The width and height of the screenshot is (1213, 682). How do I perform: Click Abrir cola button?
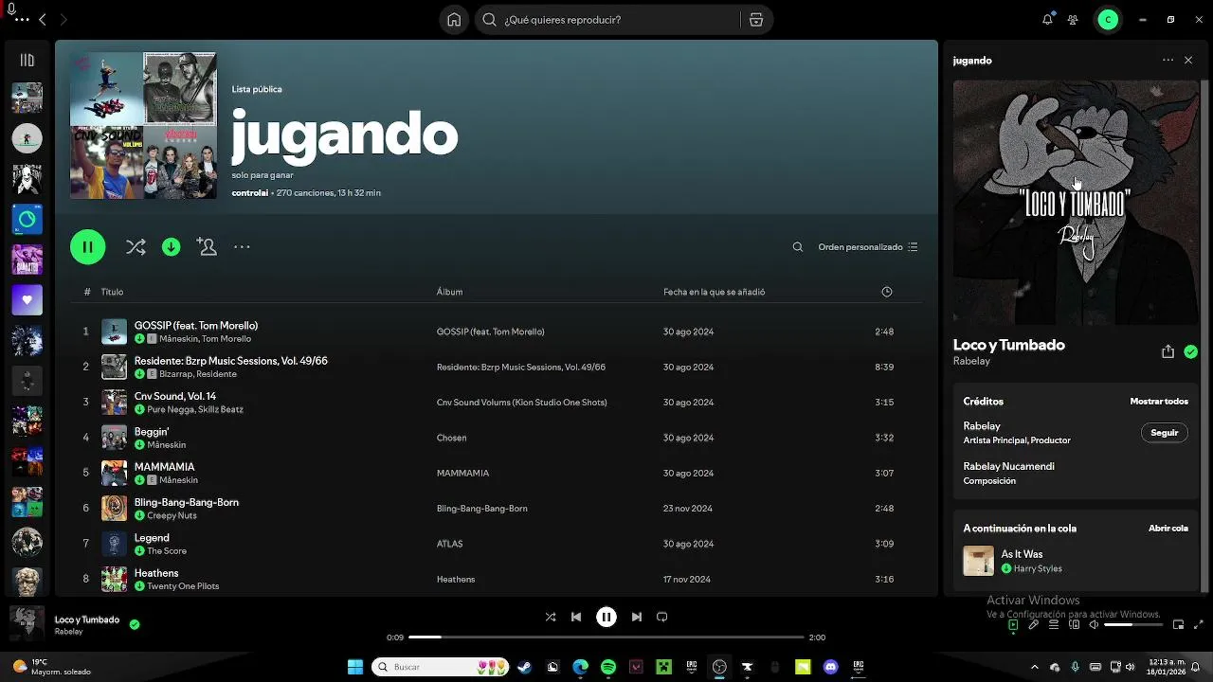tap(1168, 529)
